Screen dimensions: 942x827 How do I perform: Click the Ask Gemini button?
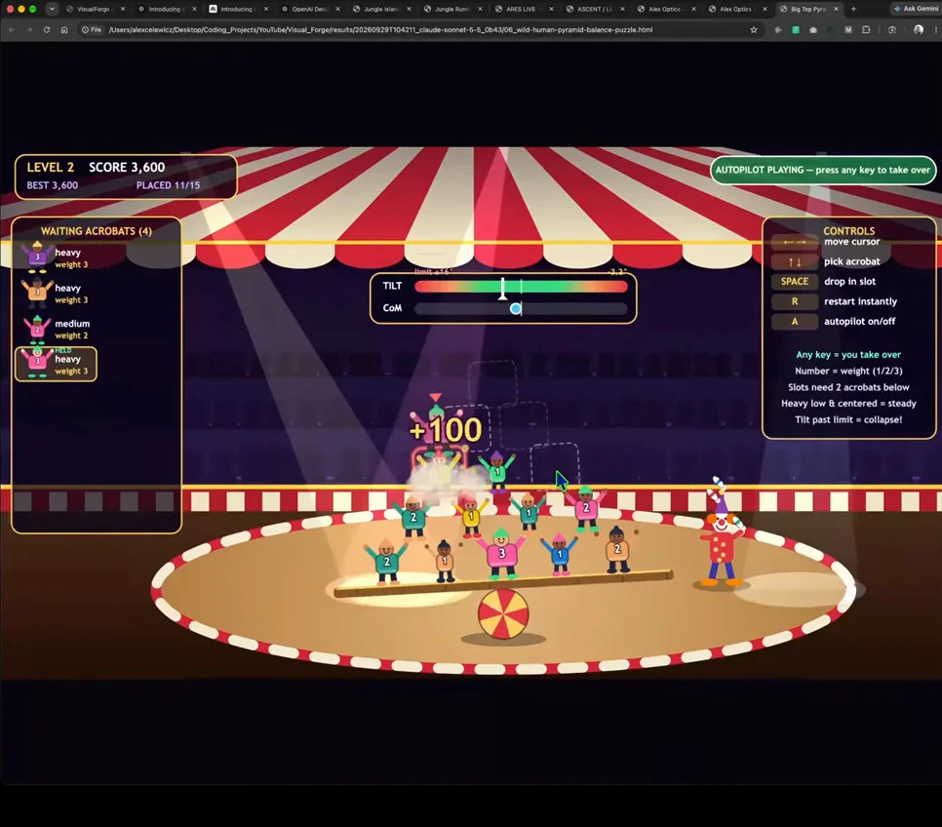pos(916,9)
